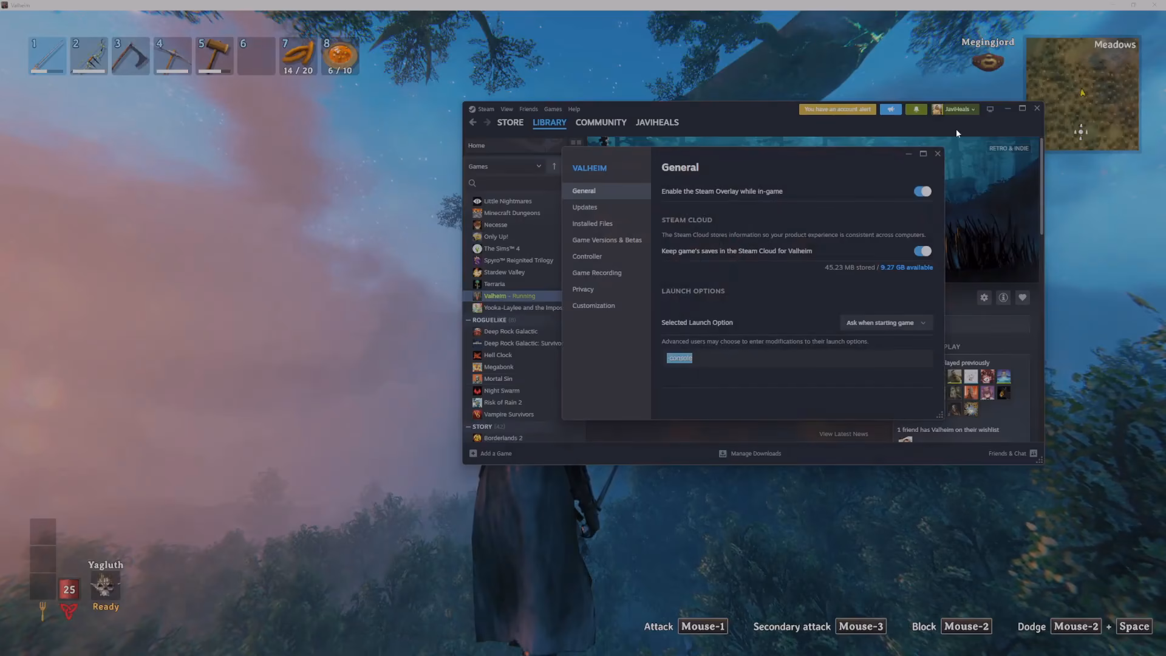Screen dimensions: 1166x656
Task: Click the game info circle icon
Action: pos(1003,298)
